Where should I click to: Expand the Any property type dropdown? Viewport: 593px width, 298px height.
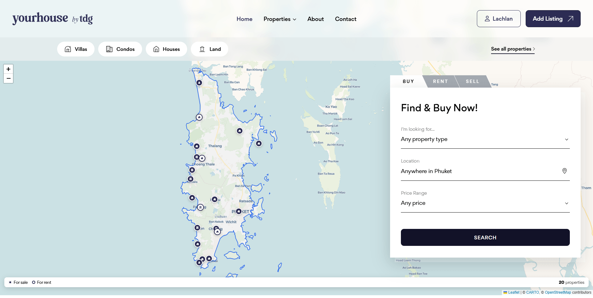(485, 139)
